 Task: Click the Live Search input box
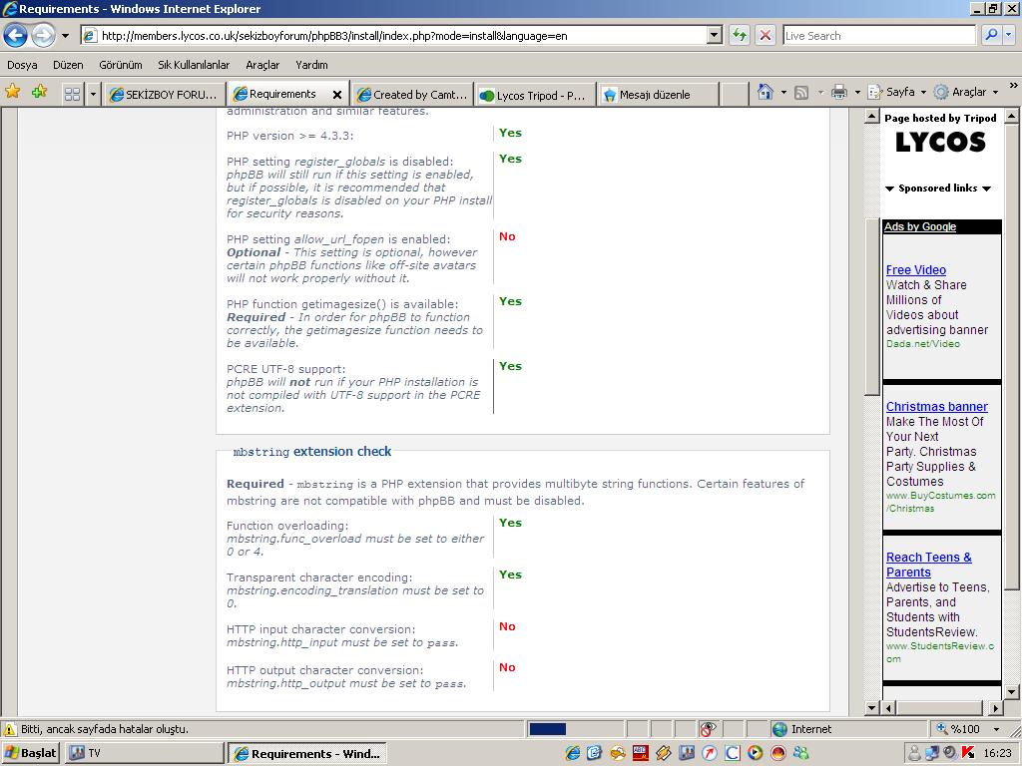(878, 36)
